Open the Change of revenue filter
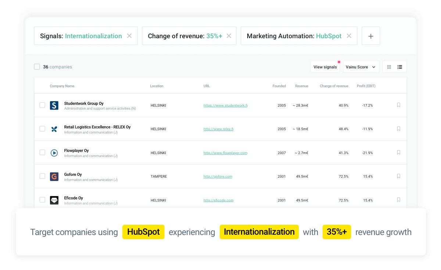 pyautogui.click(x=185, y=36)
